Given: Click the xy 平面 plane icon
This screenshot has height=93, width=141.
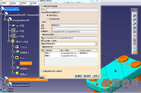Looking at the screenshot, I should coord(13,26).
